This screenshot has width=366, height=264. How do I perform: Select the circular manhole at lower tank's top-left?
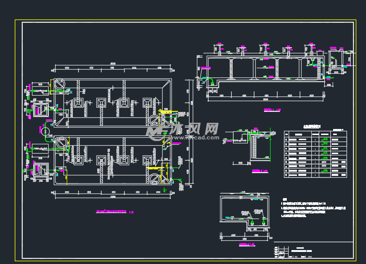tap(61, 143)
